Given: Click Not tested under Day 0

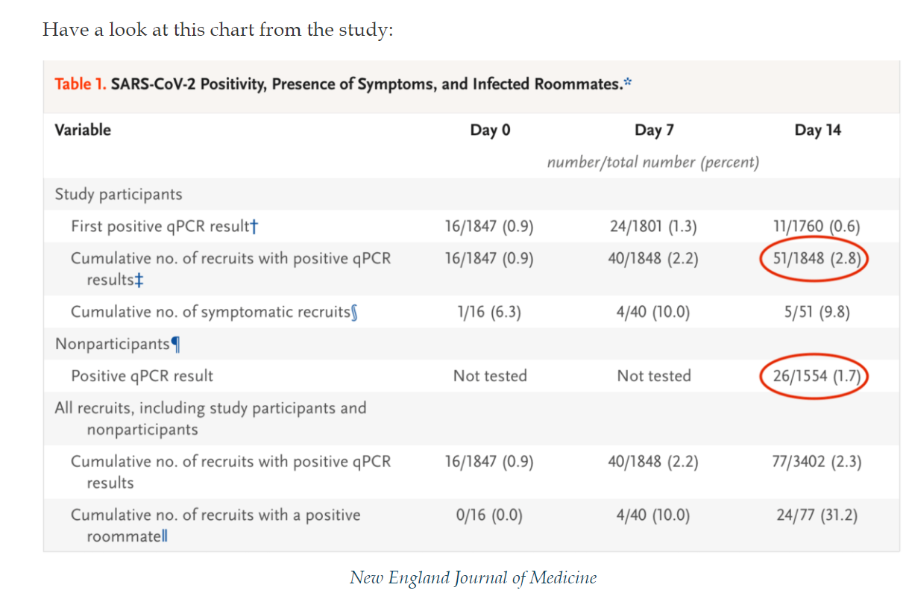Looking at the screenshot, I should tap(490, 376).
